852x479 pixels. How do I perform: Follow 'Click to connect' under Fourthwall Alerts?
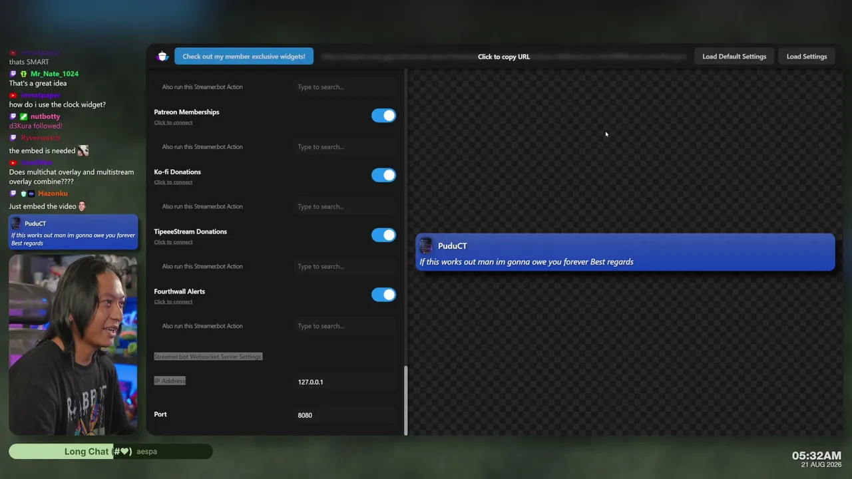coord(173,302)
